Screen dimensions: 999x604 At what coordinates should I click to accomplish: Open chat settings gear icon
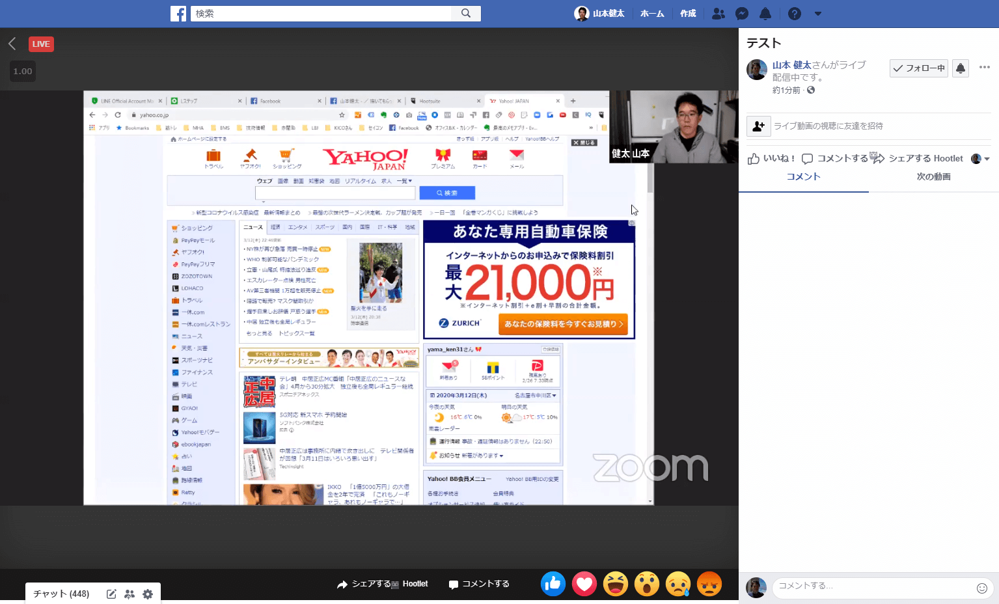click(148, 594)
